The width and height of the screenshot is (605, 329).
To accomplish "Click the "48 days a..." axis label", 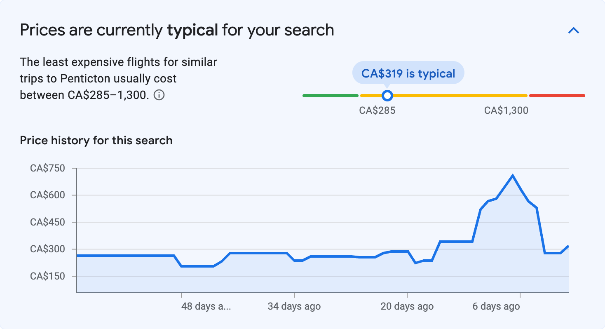I will click(x=206, y=307).
